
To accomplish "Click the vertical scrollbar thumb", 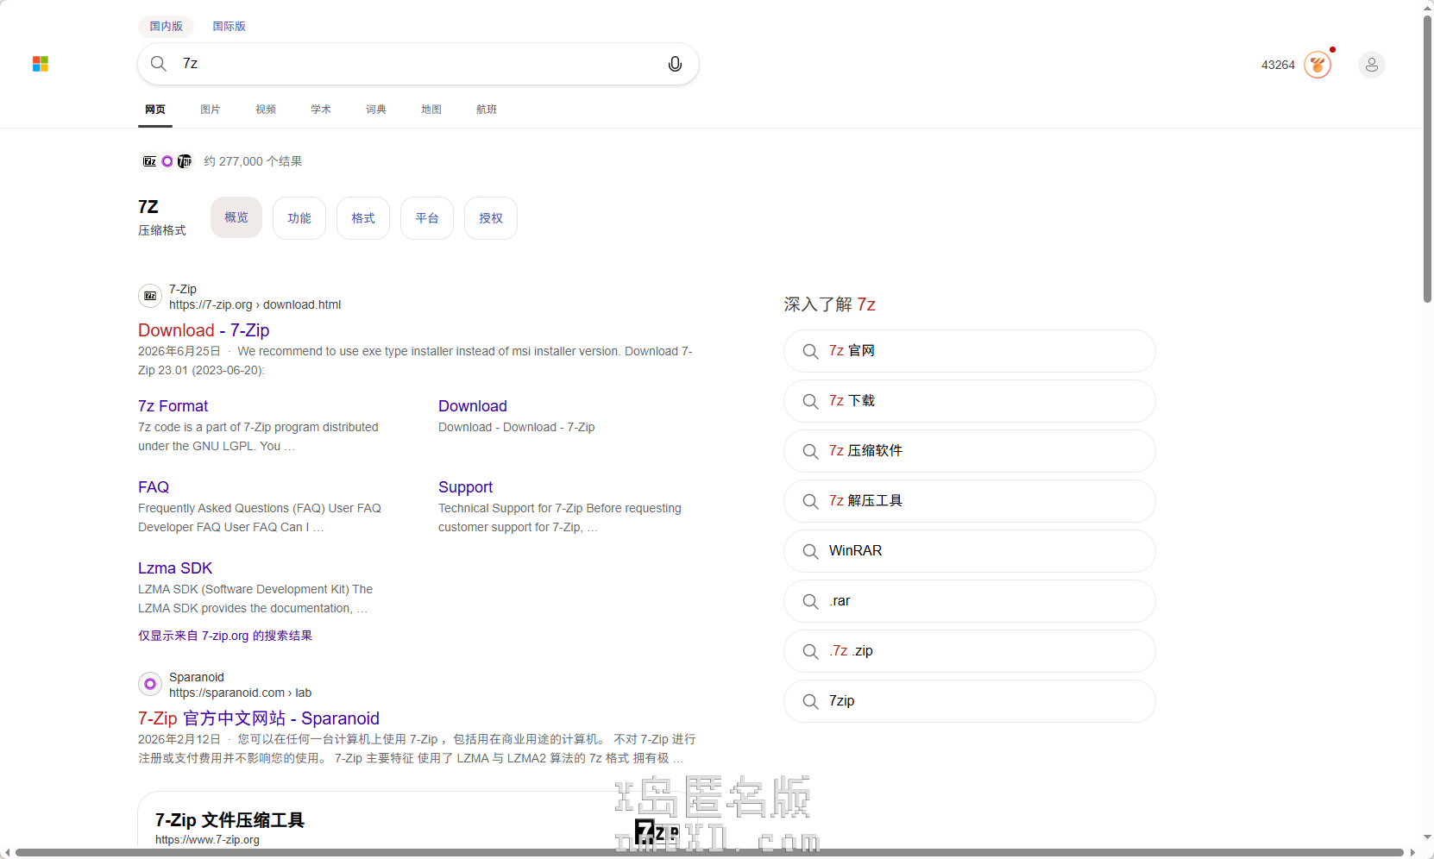I will coord(1428,160).
